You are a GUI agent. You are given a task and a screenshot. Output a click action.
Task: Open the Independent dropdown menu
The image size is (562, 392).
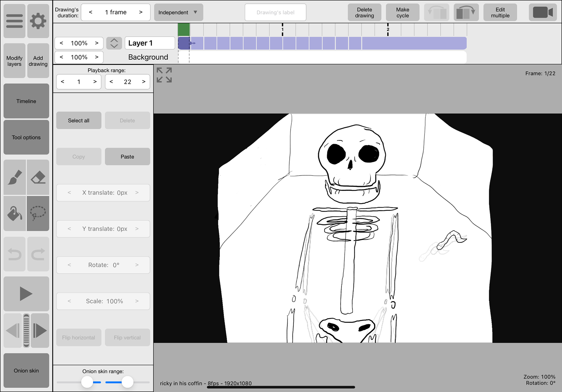click(178, 12)
